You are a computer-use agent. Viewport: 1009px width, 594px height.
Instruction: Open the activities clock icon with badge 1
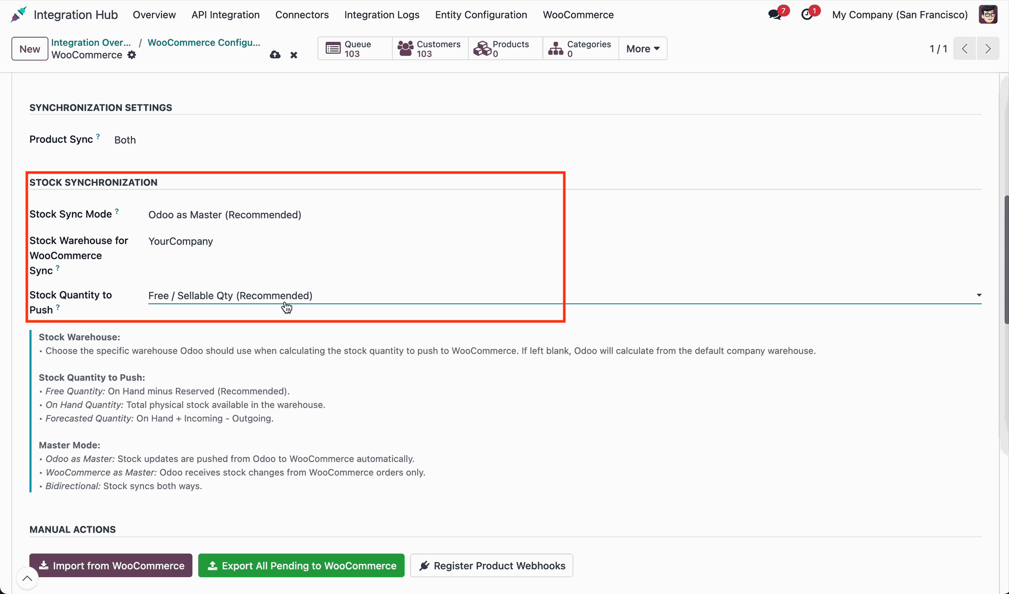[x=808, y=14]
